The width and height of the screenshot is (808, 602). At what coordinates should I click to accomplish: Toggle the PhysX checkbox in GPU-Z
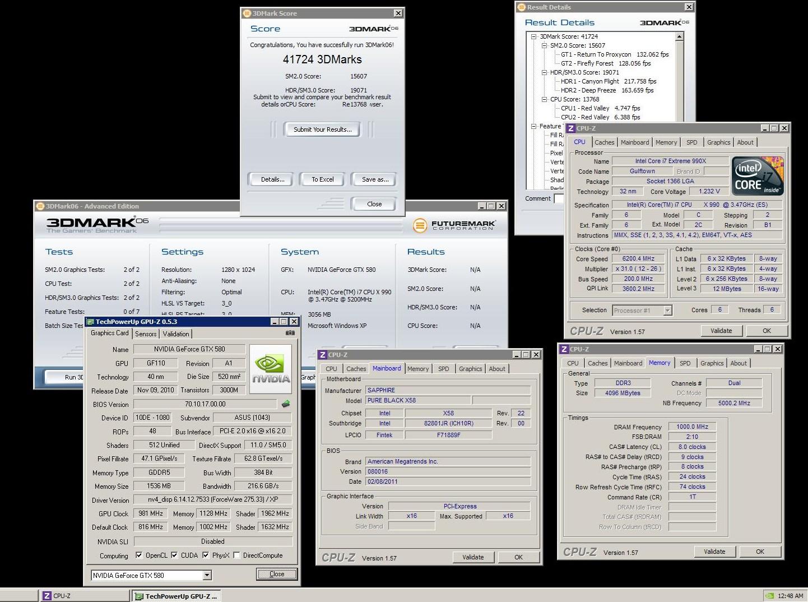point(206,555)
